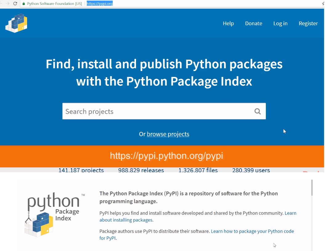
Task: Click Python Software Foundation [US] certificate label
Action: pyautogui.click(x=54, y=3)
